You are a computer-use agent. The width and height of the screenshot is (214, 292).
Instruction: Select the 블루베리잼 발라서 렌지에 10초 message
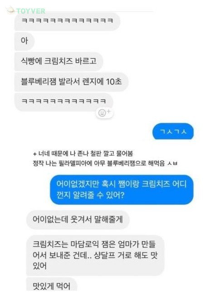71,82
